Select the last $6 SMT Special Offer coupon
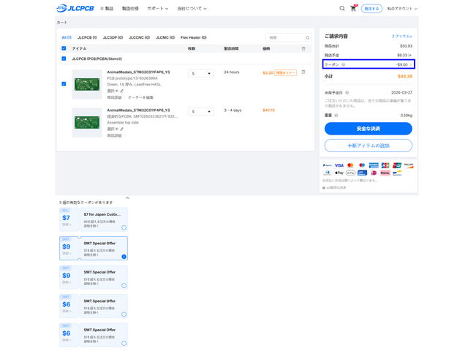This screenshot has height=351, width=468. [124, 343]
